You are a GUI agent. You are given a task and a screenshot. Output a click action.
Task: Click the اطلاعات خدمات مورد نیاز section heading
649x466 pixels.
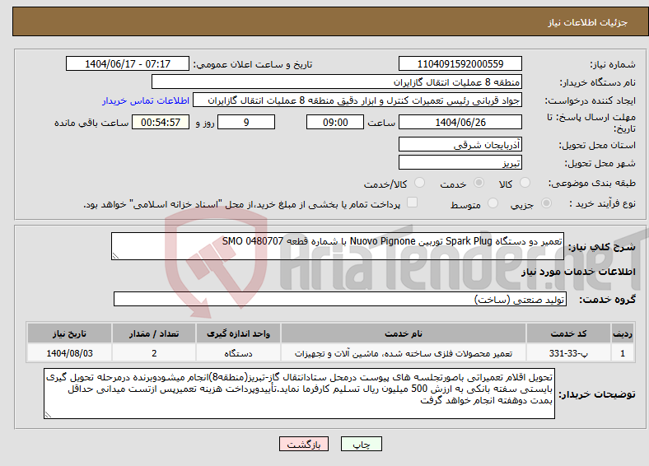tap(578, 272)
